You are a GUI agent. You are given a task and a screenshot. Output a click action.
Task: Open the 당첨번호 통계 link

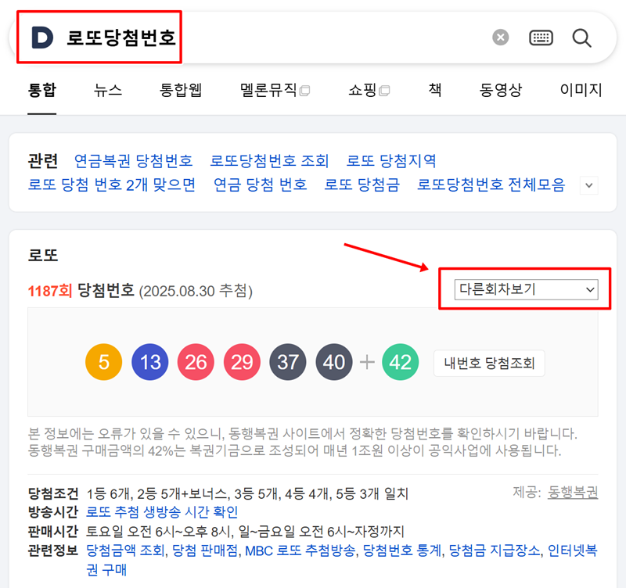(x=402, y=550)
